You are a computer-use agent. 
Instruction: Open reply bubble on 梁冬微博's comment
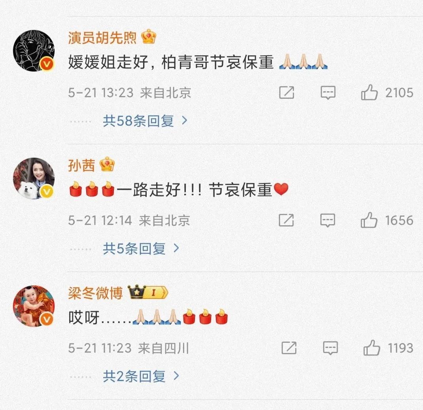pyautogui.click(x=330, y=348)
